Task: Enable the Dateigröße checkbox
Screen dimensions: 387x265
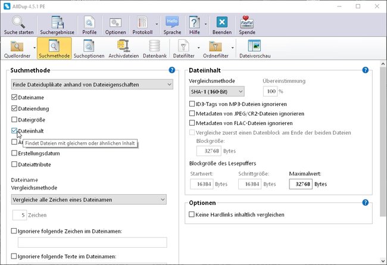Action: click(14, 120)
